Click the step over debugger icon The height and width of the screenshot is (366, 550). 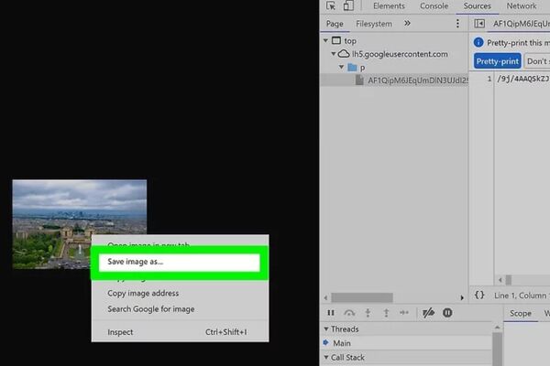[349, 312]
